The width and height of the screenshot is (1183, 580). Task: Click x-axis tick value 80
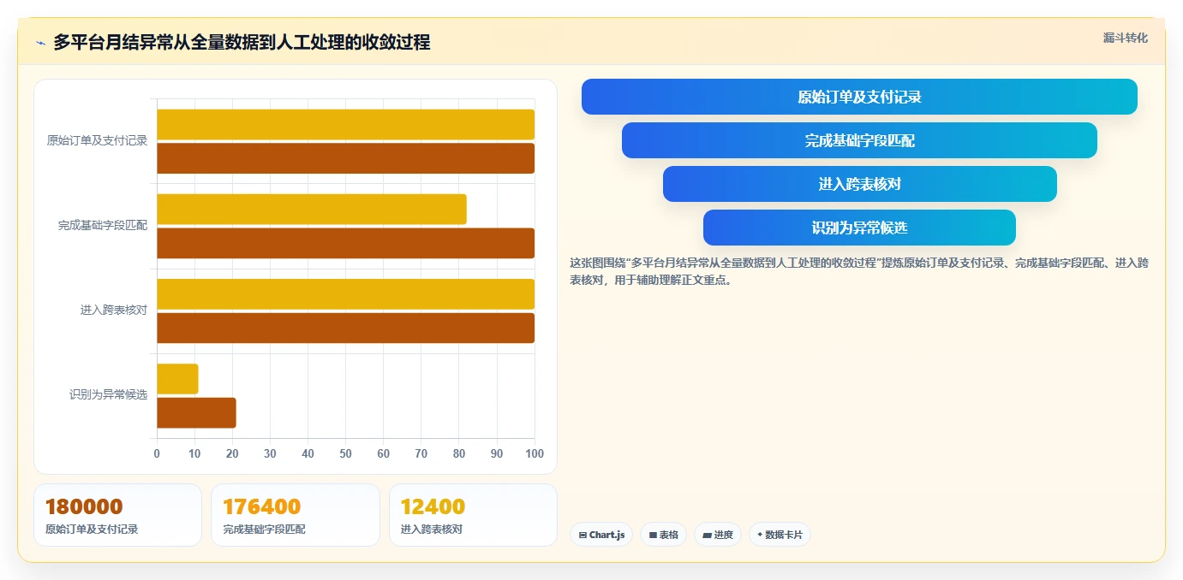point(459,453)
